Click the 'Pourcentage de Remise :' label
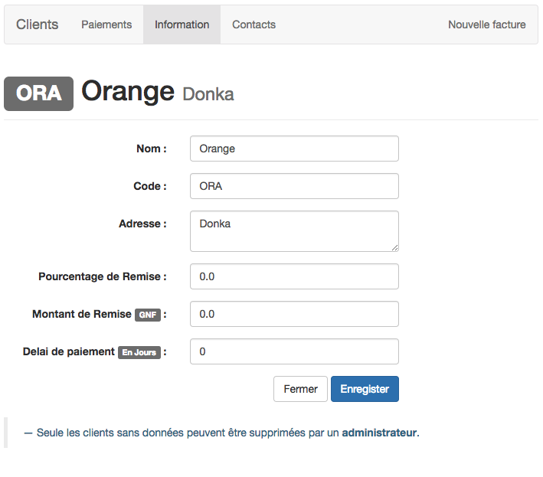Screen dimensions: 543x477 click(103, 276)
